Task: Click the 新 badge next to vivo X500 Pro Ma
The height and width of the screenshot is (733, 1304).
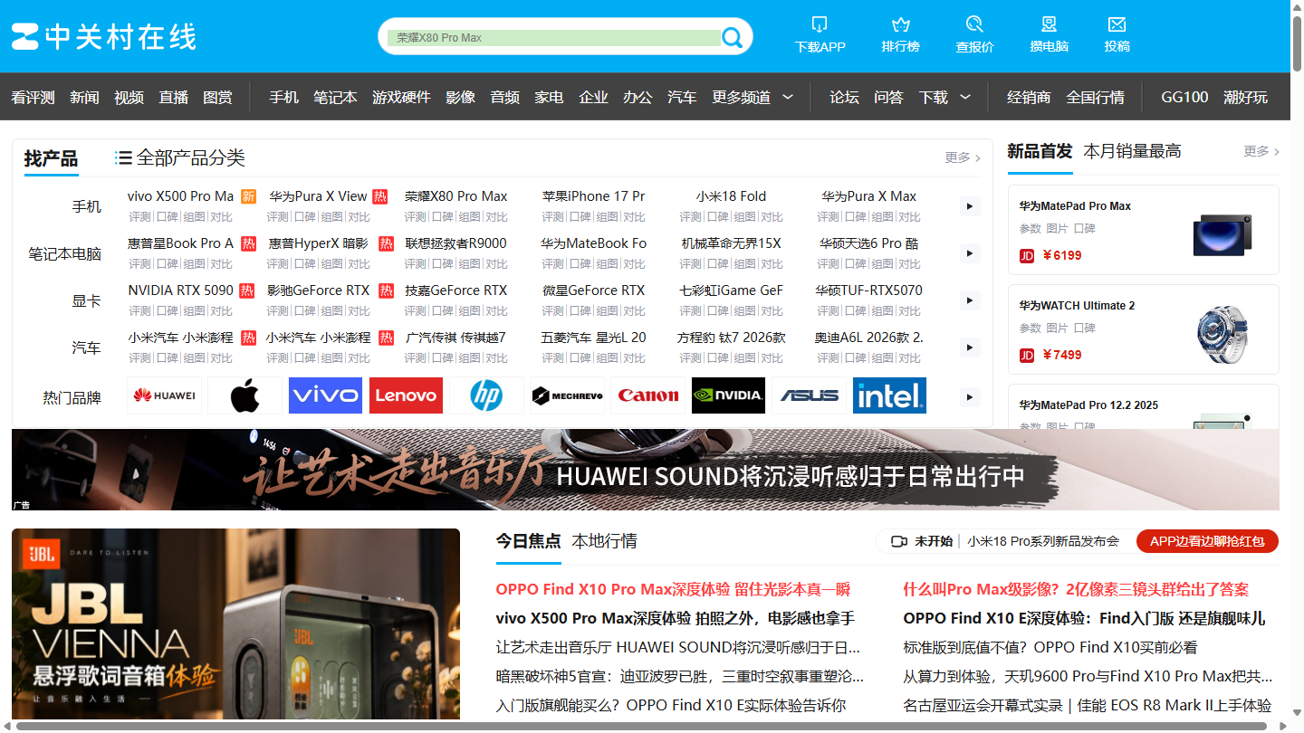Action: click(249, 196)
